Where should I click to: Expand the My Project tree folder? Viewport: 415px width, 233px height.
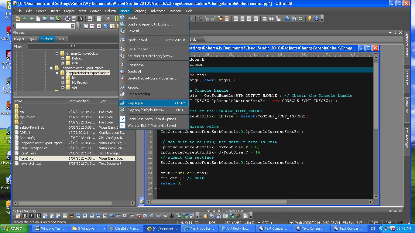[x=63, y=83]
